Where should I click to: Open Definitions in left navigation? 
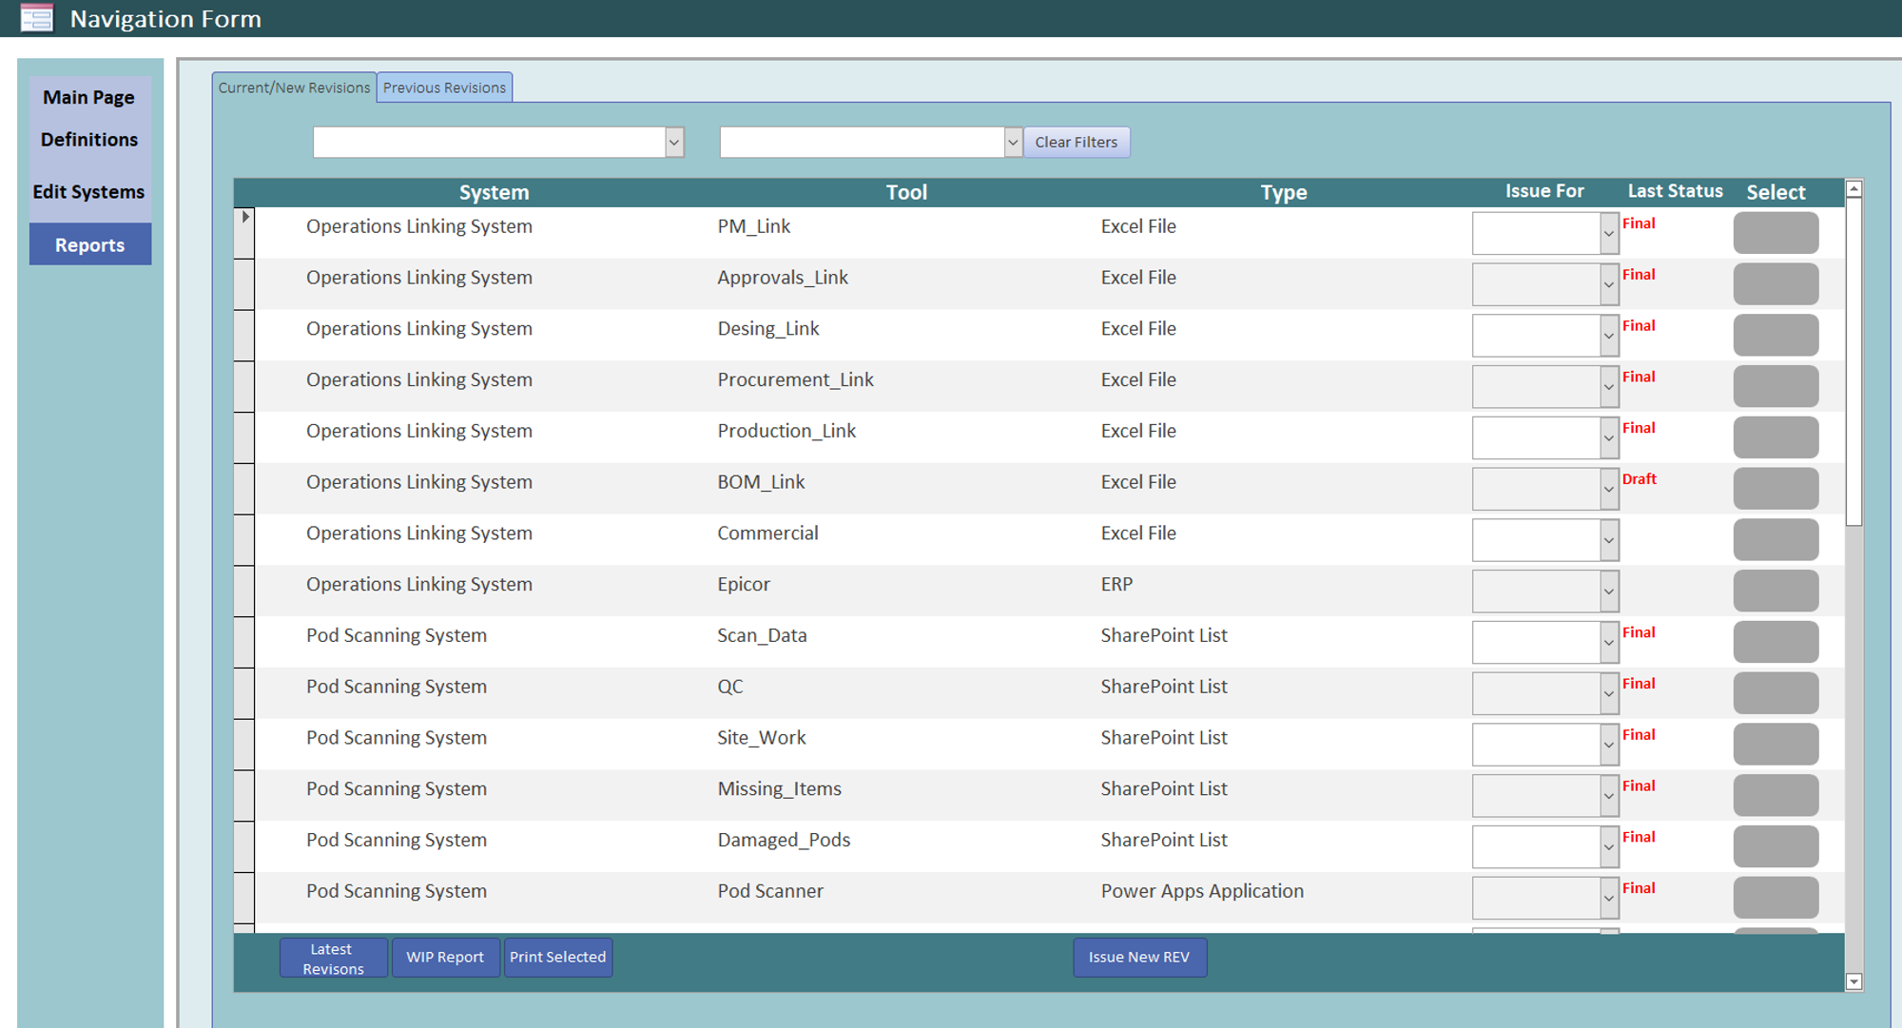point(88,140)
